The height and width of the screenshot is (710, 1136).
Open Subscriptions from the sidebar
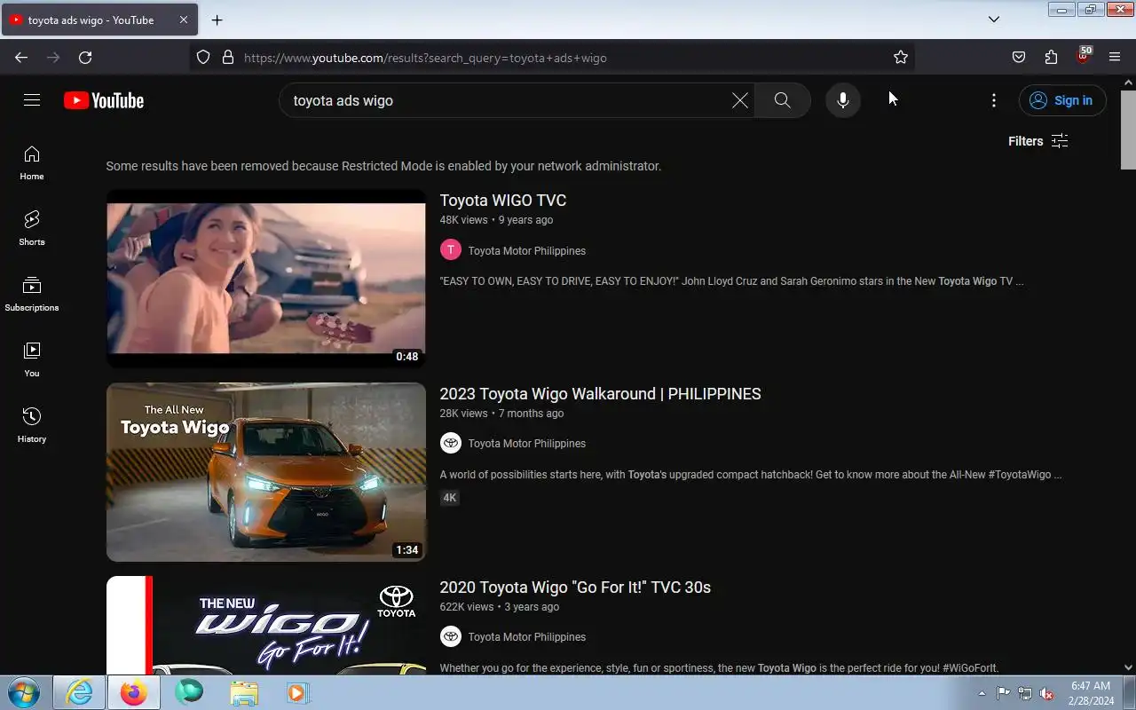coord(32,294)
